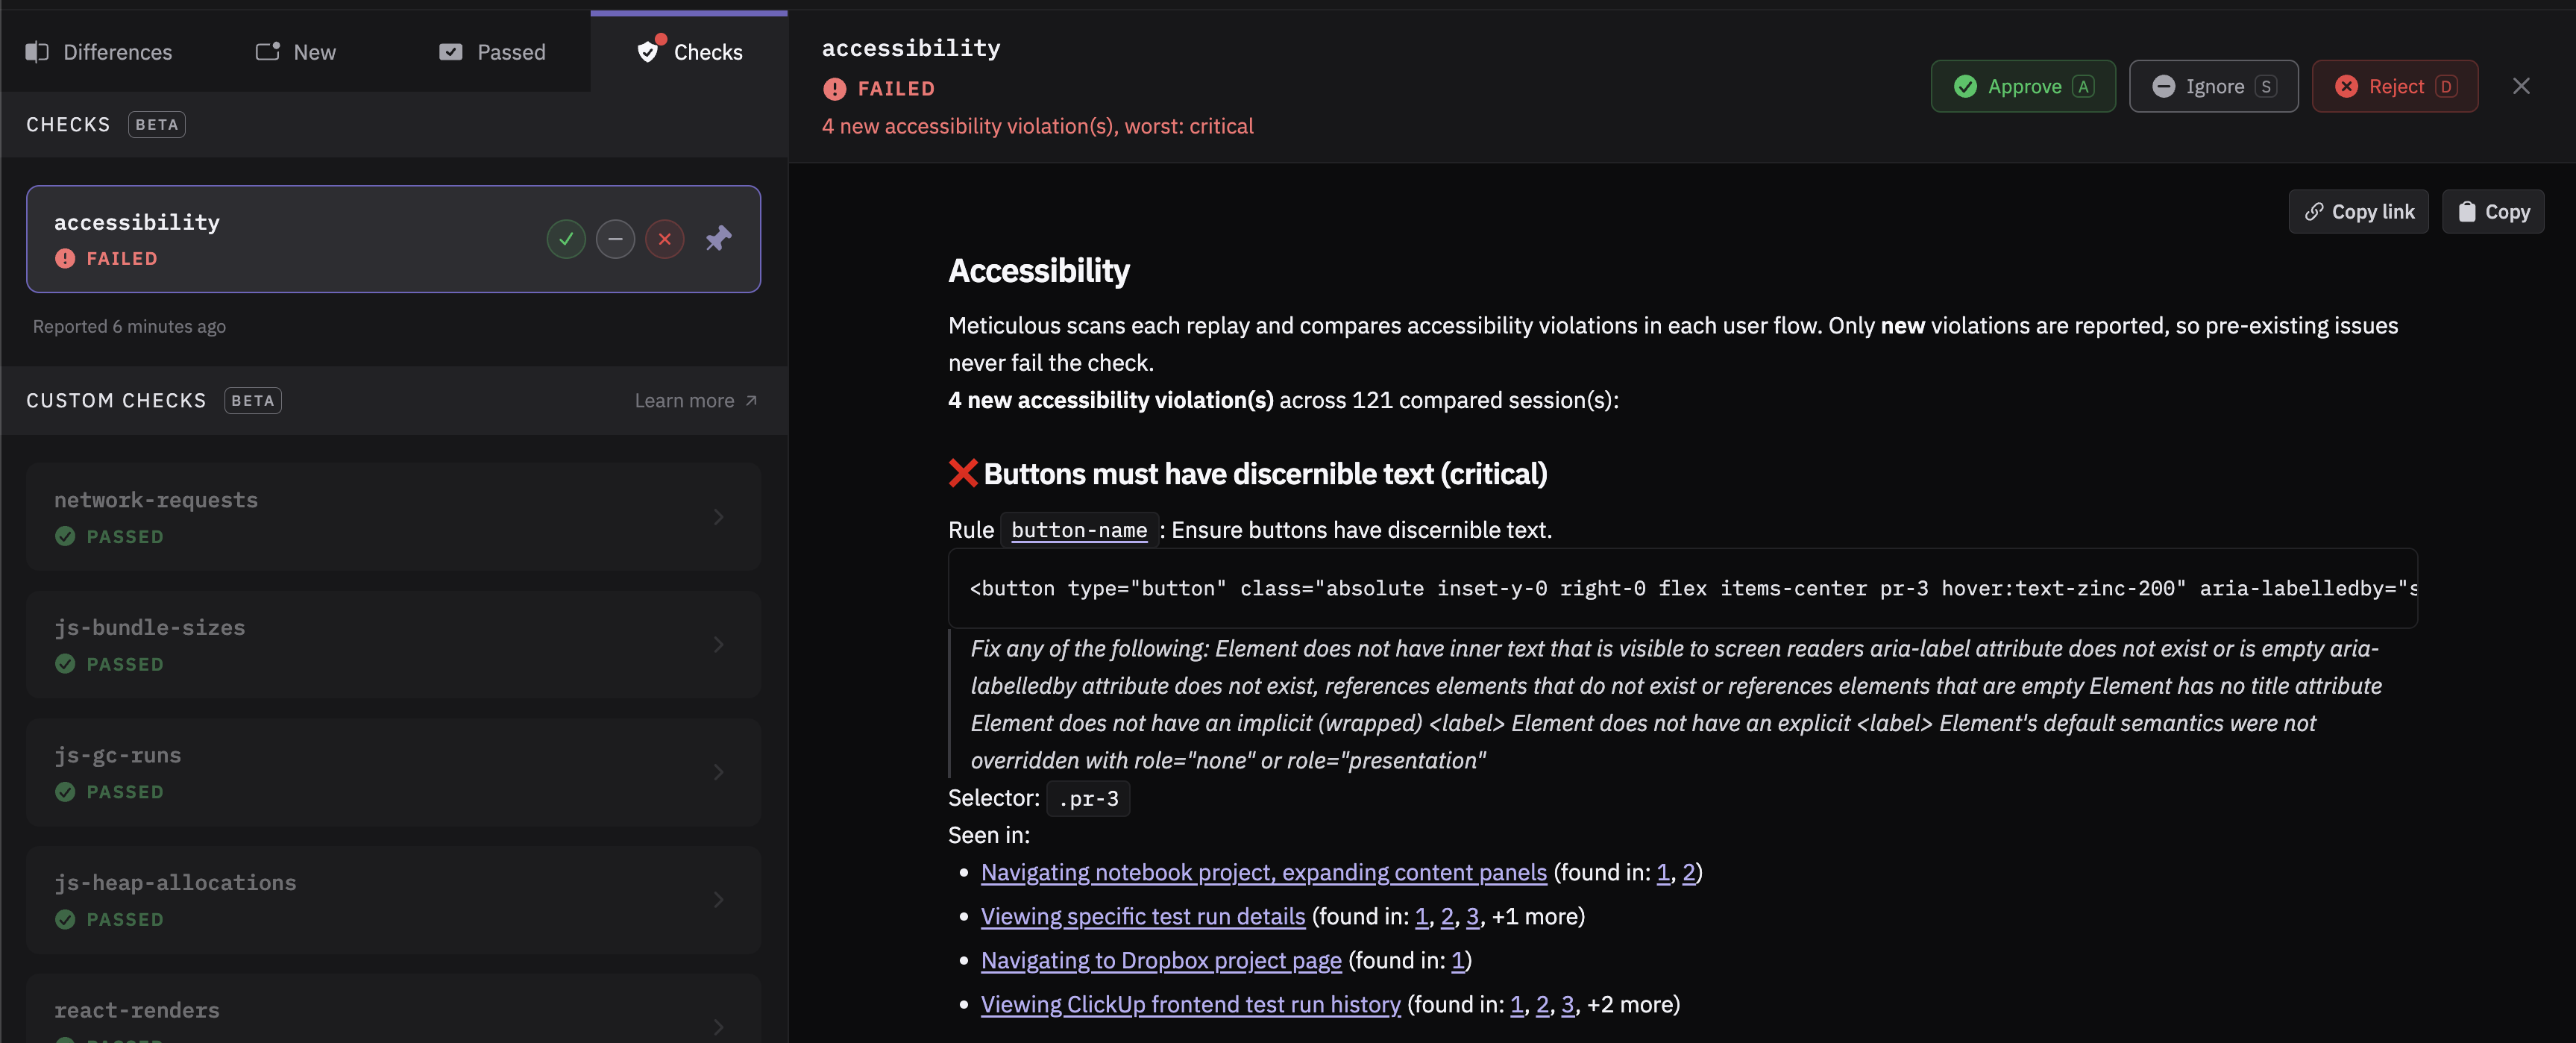Click the ignore minus icon on accessibility card
Screen dimensions: 2576x1043
[x=615, y=239]
